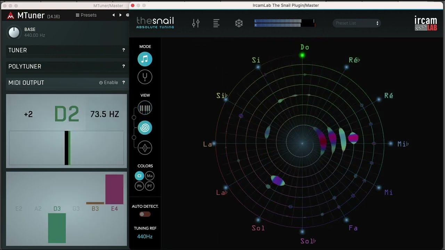Image resolution: width=445 pixels, height=250 pixels.
Task: Click the BASE 440.00 Hz value
Action: tap(35, 35)
